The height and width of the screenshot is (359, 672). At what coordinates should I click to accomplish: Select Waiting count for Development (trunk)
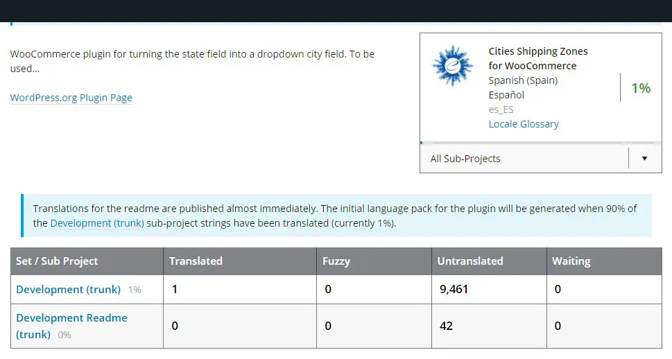558,289
